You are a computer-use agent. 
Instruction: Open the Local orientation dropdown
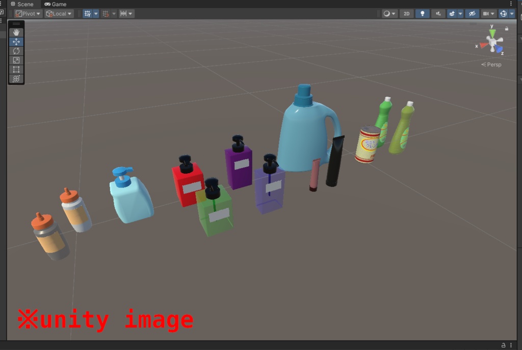tap(58, 14)
